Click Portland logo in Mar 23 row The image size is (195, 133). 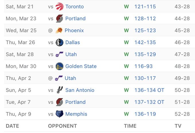[59, 19]
